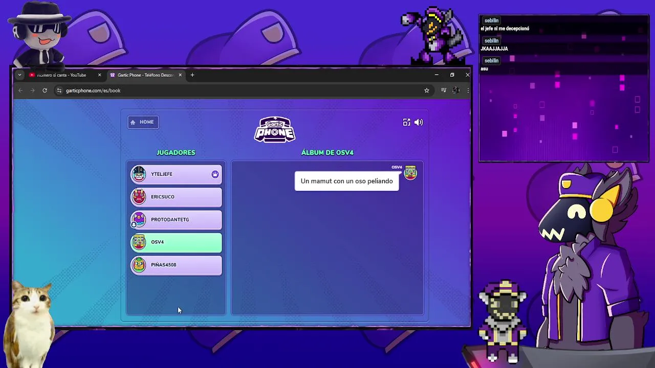Mute the game sound speaker icon
Screen dimensions: 655x368
(x=419, y=122)
